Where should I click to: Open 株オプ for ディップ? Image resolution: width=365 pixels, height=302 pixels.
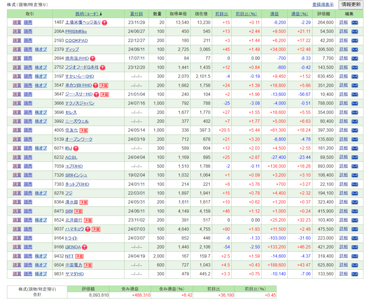coord(41,49)
